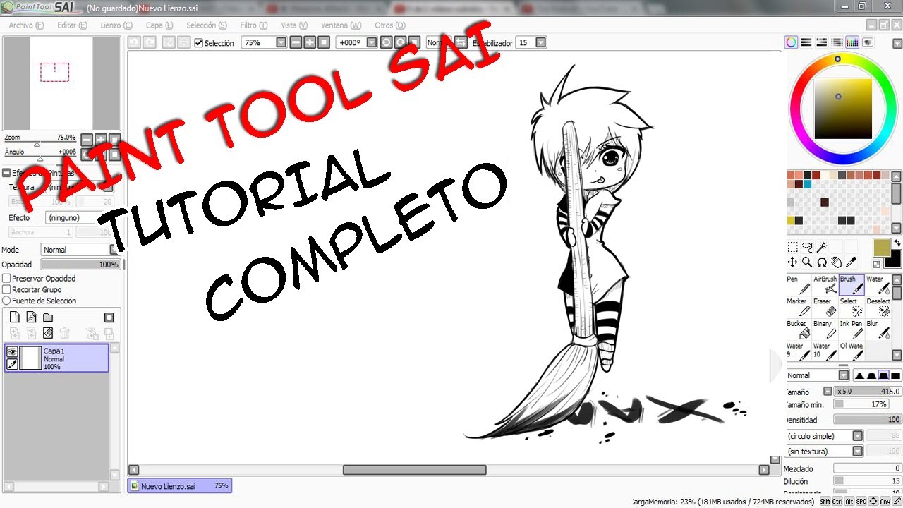The image size is (903, 508).
Task: Select the Marker tool
Action: click(x=799, y=308)
